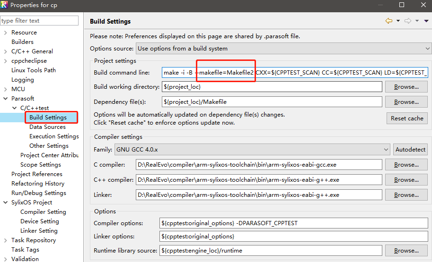Collapse the Parasoft tree node

(x=6, y=98)
